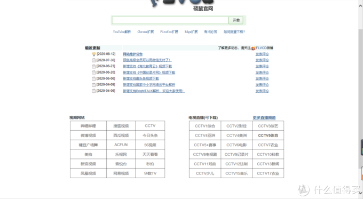The image size is (363, 199).
Task: Select 美拍 in the video sites table
Action: coord(88,154)
